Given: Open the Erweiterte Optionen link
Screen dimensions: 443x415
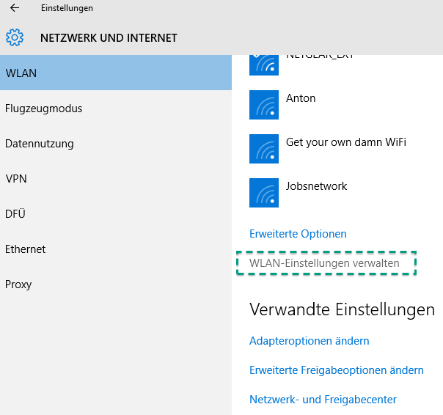Looking at the screenshot, I should [x=298, y=234].
